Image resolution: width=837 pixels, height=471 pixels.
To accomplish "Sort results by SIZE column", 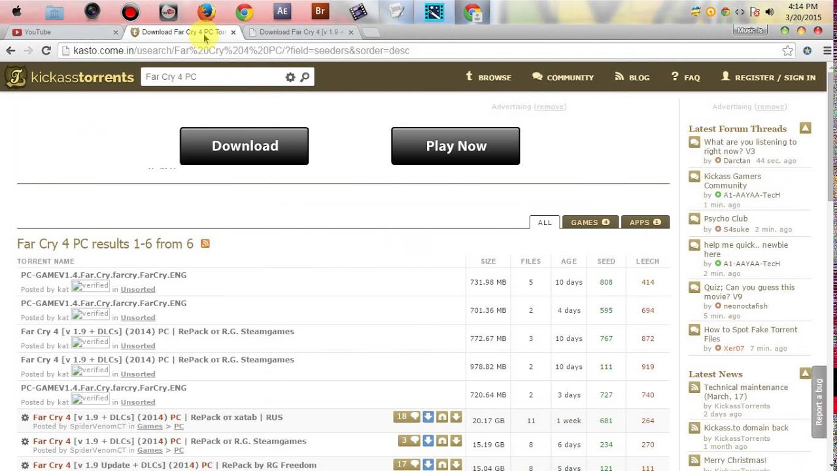I will coord(488,261).
